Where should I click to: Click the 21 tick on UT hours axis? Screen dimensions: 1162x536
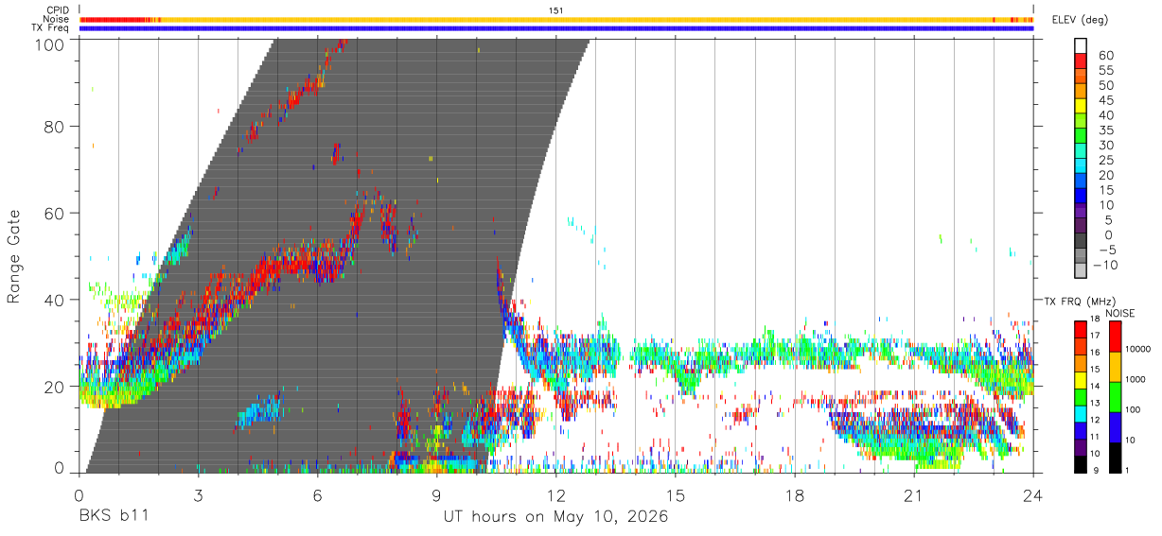(x=914, y=495)
